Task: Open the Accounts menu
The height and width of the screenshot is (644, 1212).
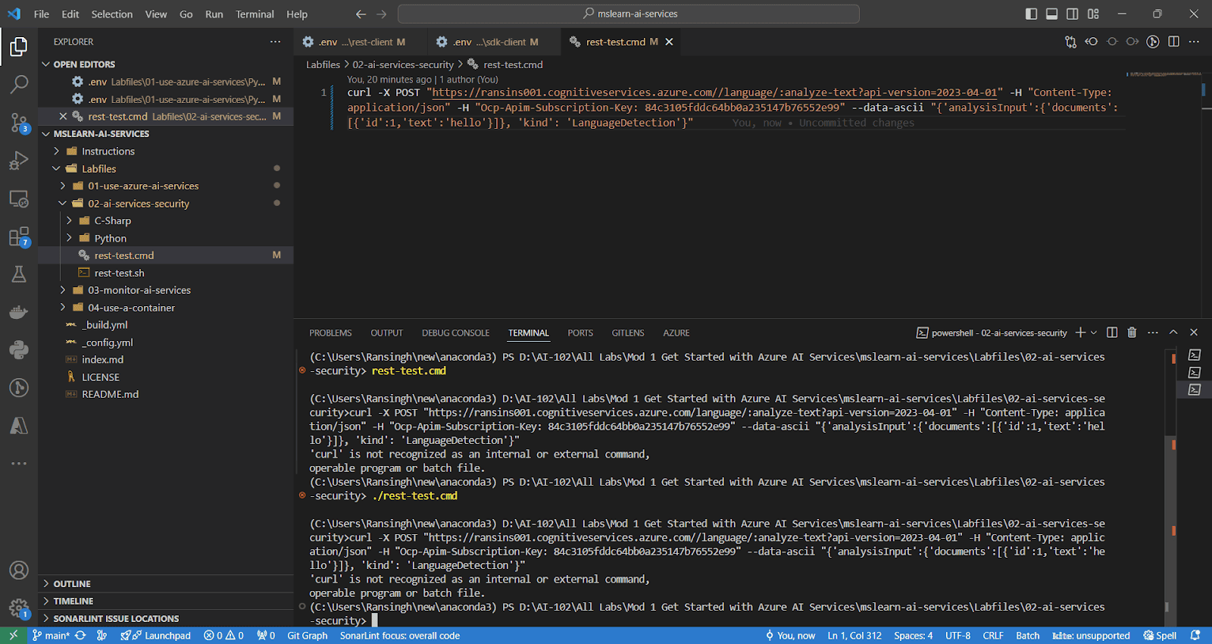Action: click(x=19, y=571)
